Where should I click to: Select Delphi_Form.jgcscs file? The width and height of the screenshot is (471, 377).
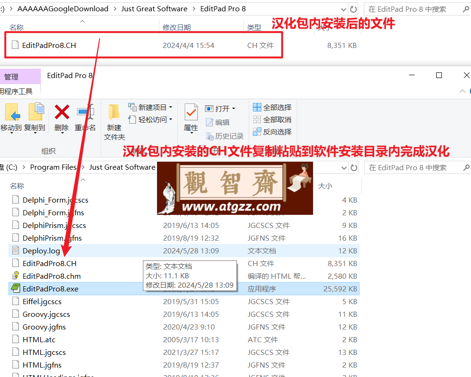[55, 200]
